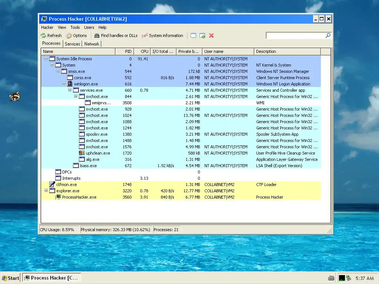Click the taskbar clock showing 5:37 AM
The height and width of the screenshot is (284, 379).
pos(365,278)
